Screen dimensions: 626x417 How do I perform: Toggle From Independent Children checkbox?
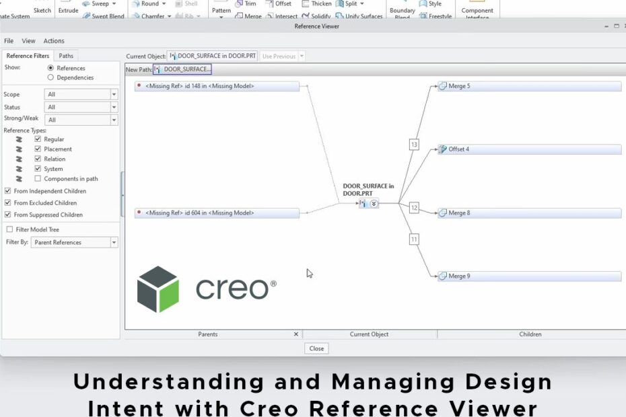pos(7,191)
